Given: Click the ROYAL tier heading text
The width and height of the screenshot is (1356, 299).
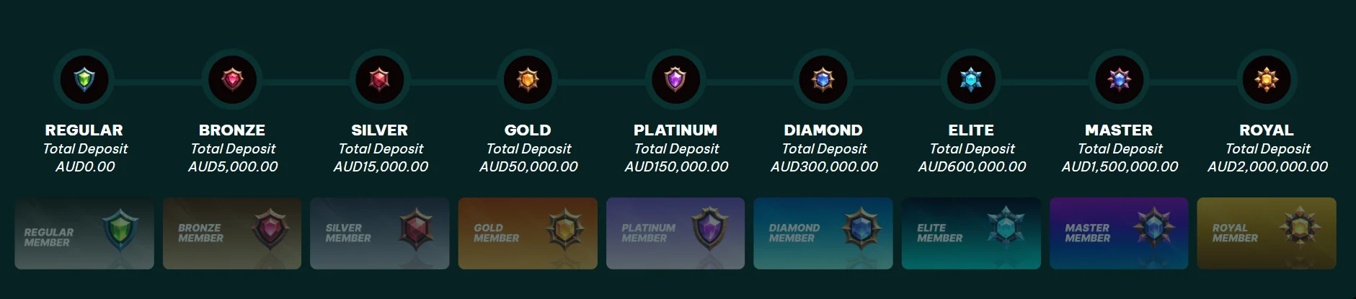Looking at the screenshot, I should pos(1267,130).
